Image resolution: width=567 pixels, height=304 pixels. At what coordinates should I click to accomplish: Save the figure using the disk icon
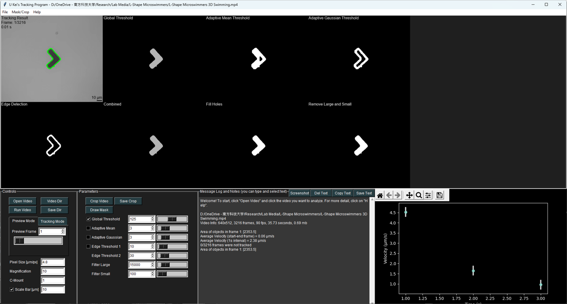[x=439, y=195]
